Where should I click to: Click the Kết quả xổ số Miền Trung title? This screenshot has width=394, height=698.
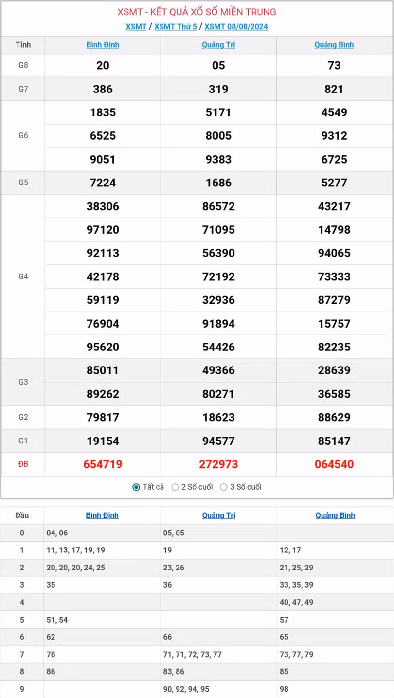[197, 12]
